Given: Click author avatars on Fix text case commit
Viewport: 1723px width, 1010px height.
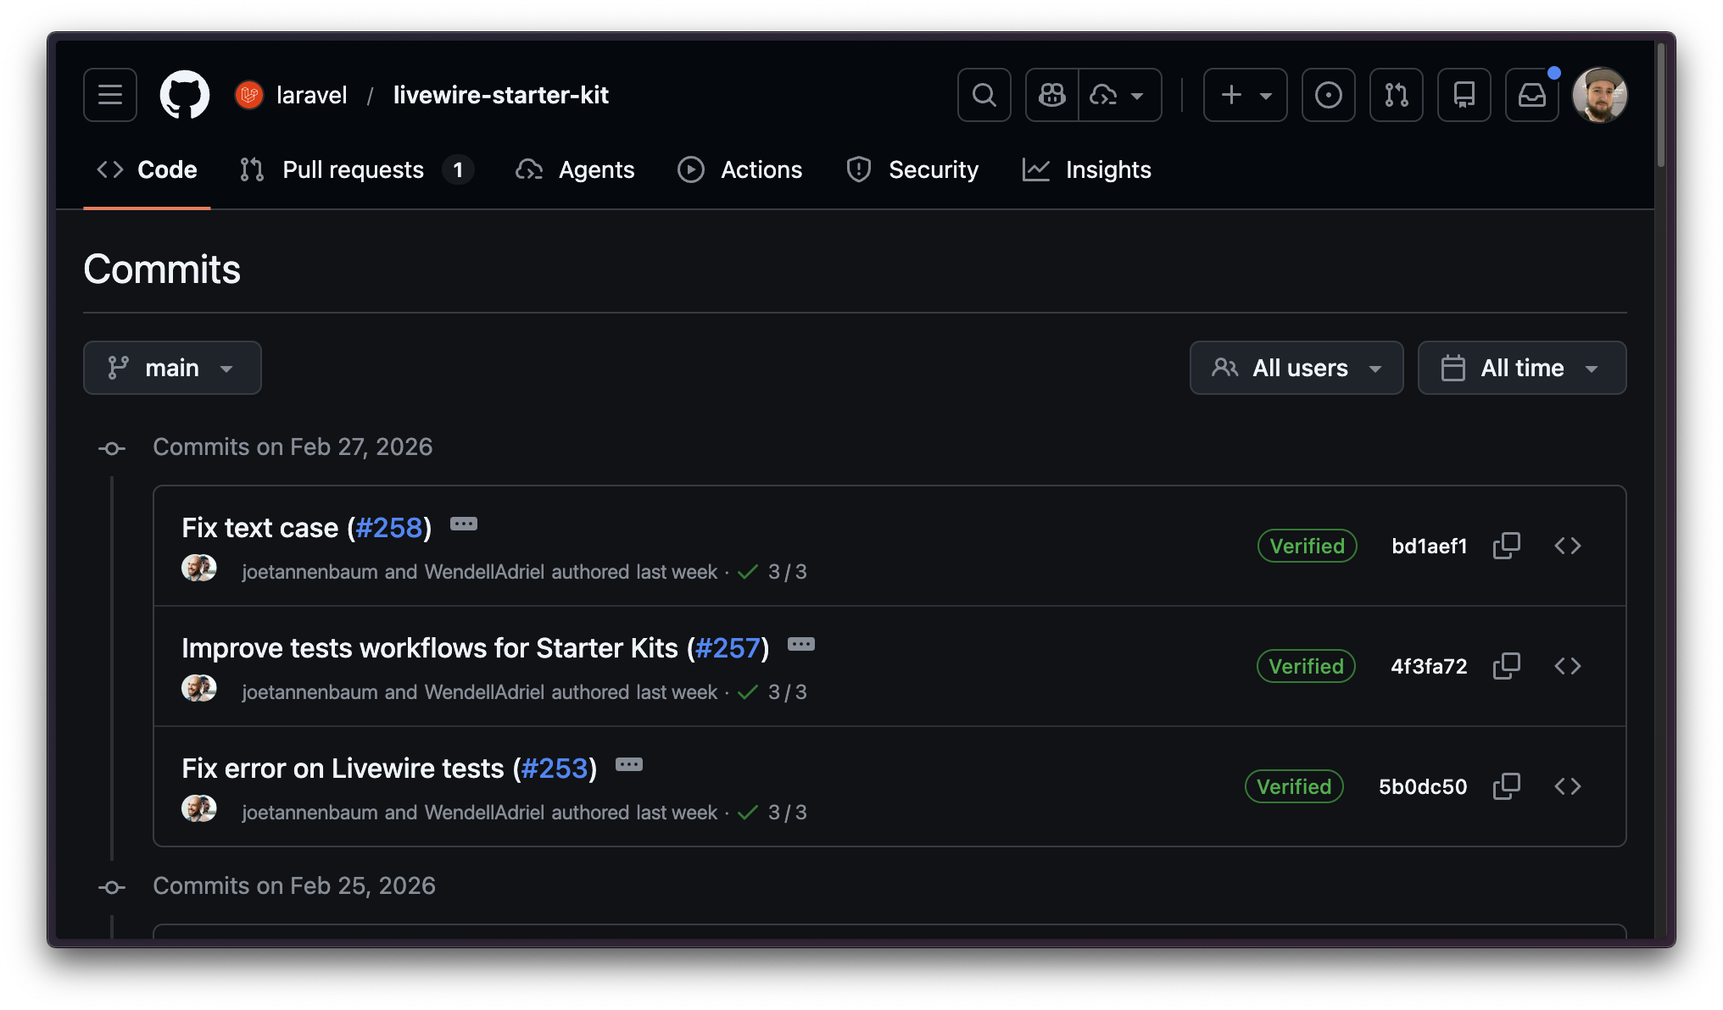Looking at the screenshot, I should pyautogui.click(x=199, y=568).
